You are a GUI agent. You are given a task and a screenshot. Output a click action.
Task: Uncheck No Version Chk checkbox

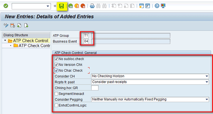point(56,65)
